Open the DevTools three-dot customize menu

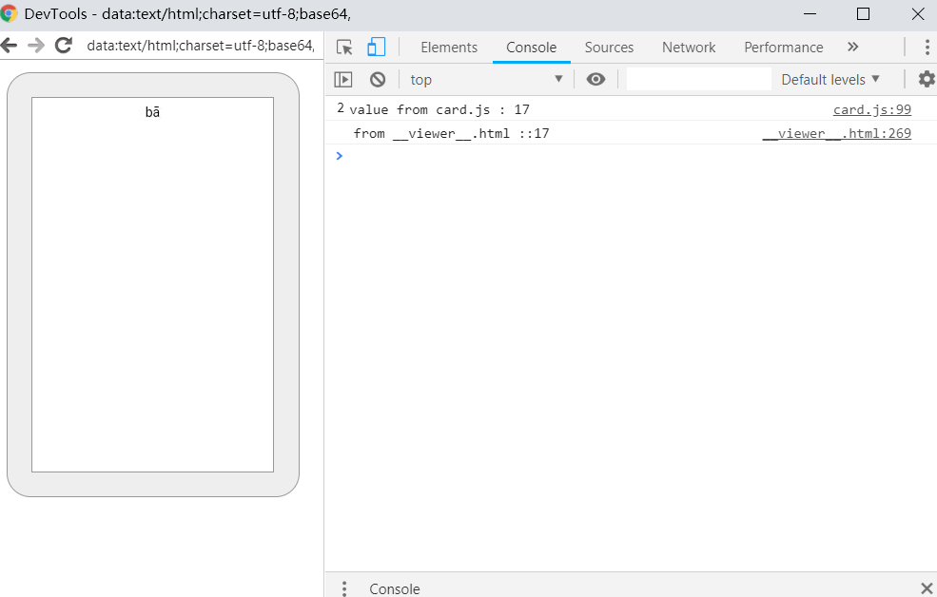(927, 47)
